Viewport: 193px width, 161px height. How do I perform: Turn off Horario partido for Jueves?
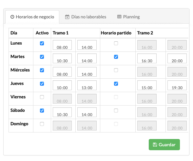[x=116, y=84]
